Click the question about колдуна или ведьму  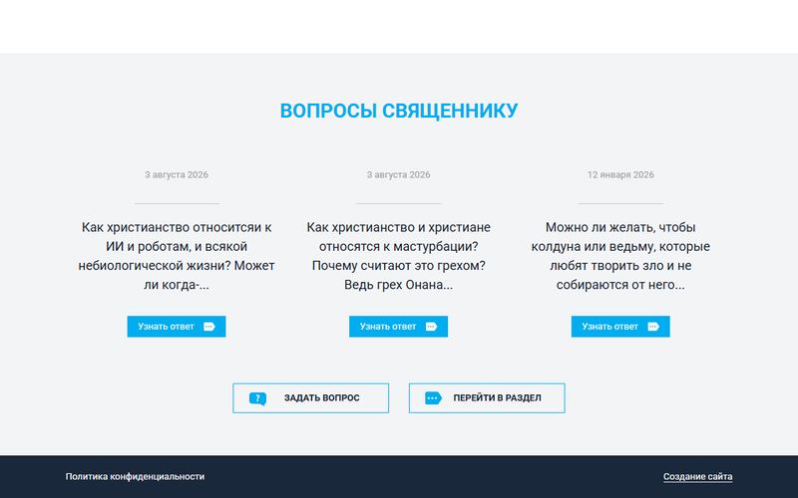coord(620,256)
